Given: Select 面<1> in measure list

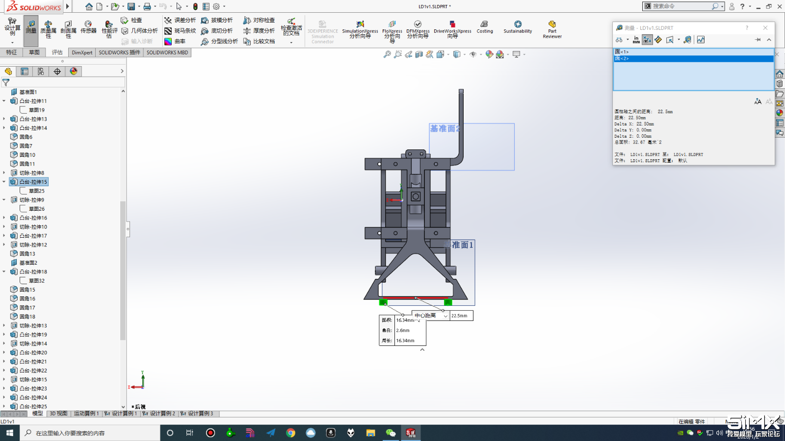Looking at the screenshot, I should (x=693, y=52).
